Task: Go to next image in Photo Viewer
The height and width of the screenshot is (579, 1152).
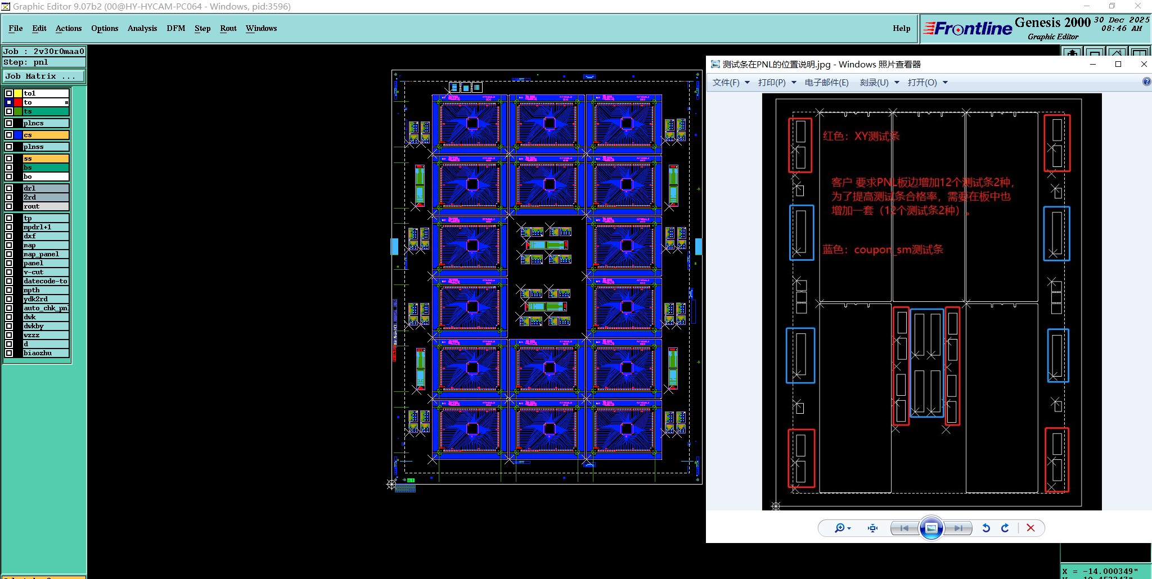Action: click(958, 528)
